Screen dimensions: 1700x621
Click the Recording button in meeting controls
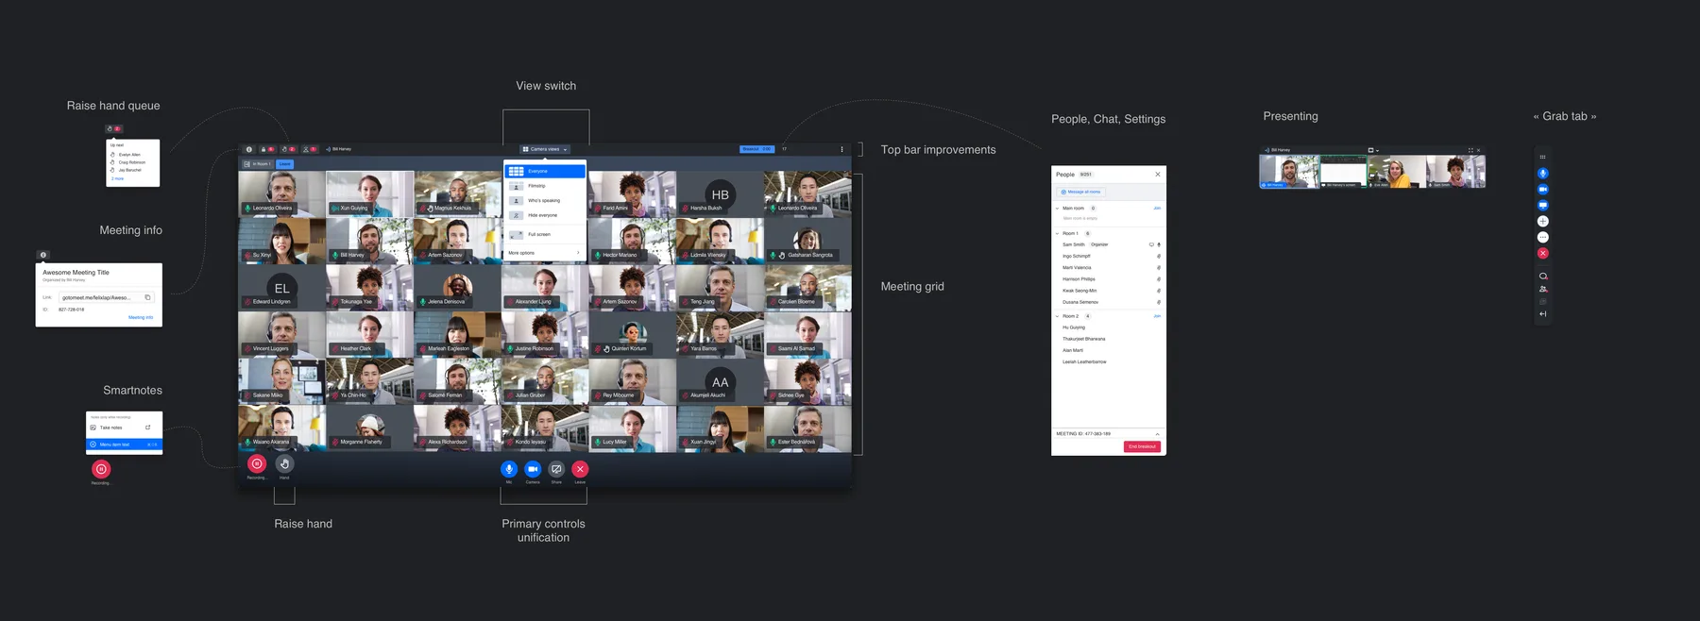[257, 463]
